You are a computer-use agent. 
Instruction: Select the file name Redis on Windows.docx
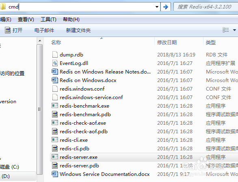(x=88, y=80)
